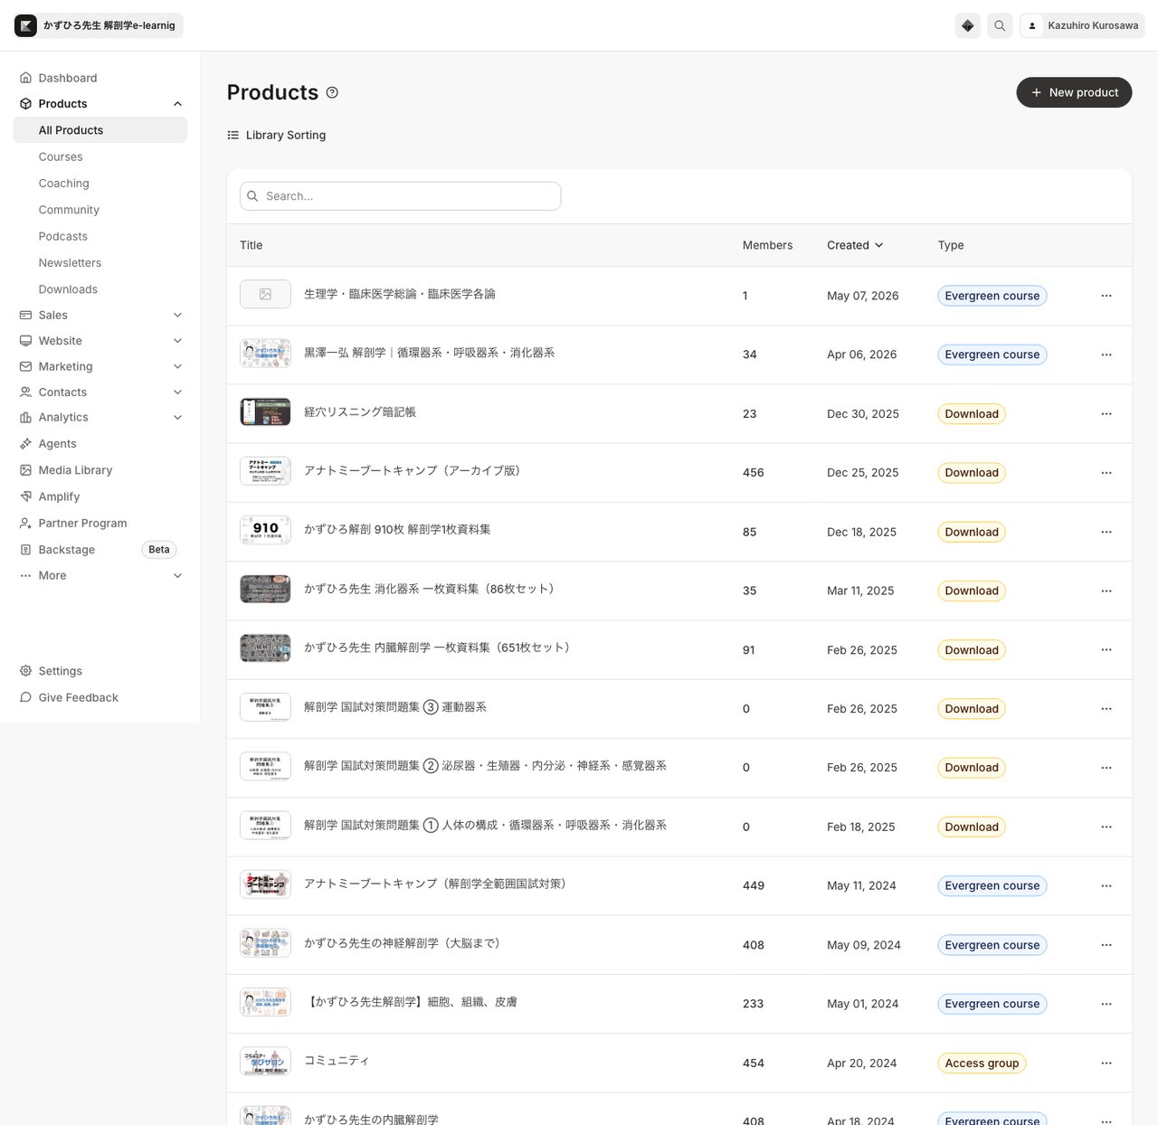Screen dimensions: 1158x1125
Task: Click the Amplify megaphone icon
Action: pyautogui.click(x=25, y=496)
